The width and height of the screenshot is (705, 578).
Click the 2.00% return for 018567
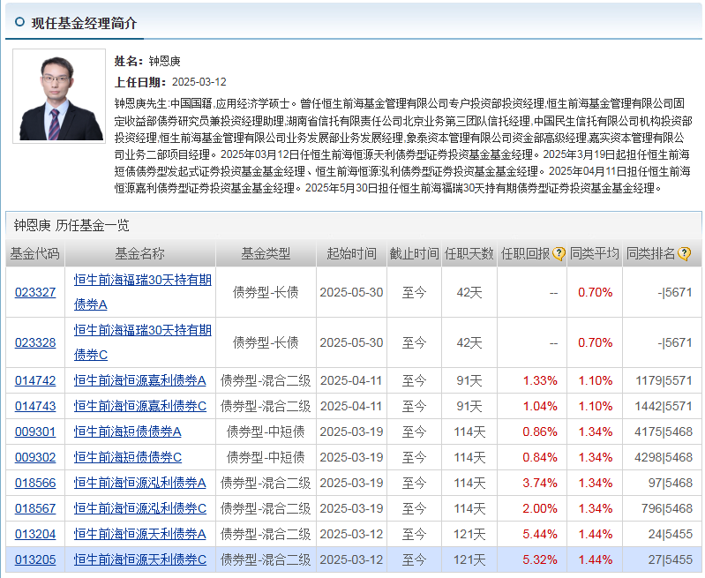539,509
